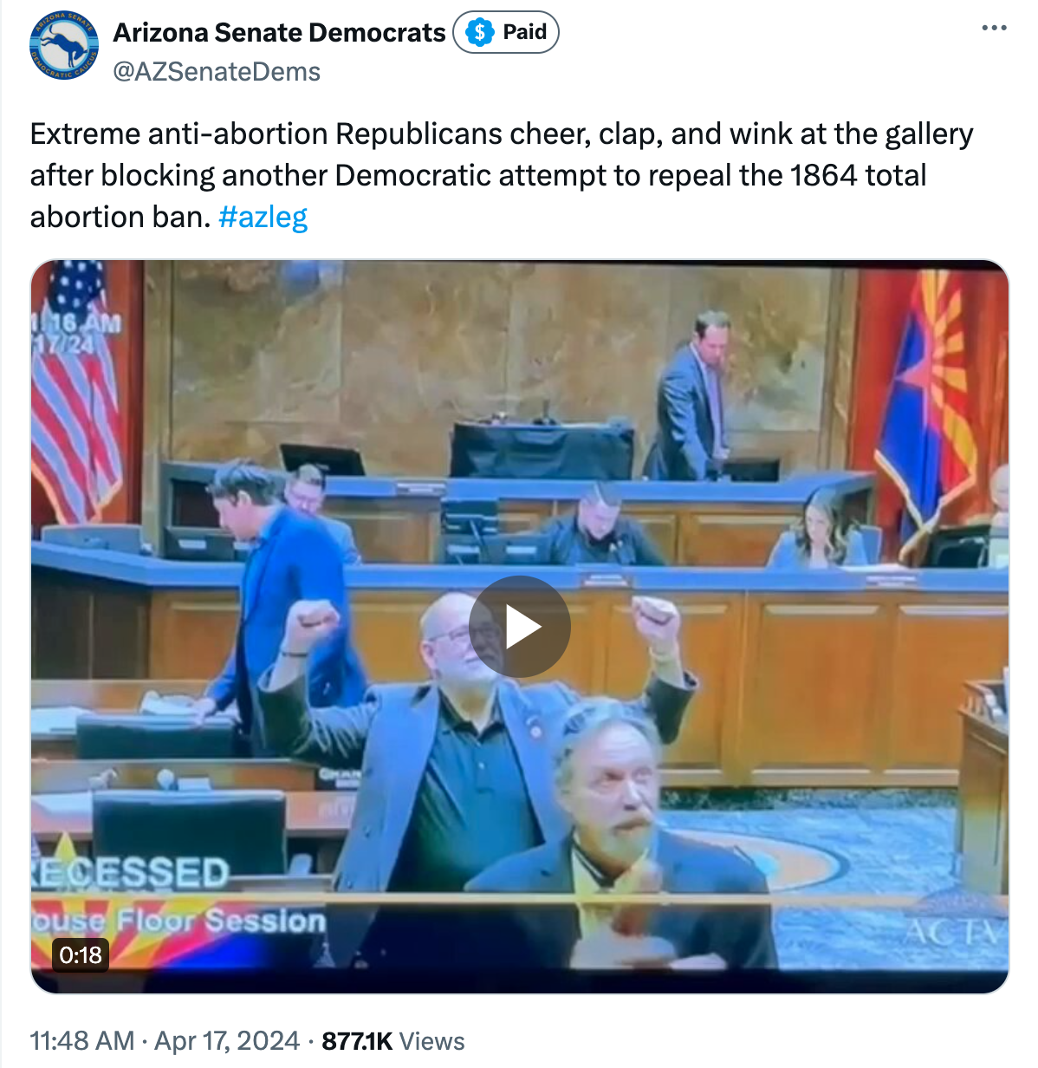Click the blue dollar-sign verified badge icon
Screen dimensions: 1038x1068
(479, 33)
